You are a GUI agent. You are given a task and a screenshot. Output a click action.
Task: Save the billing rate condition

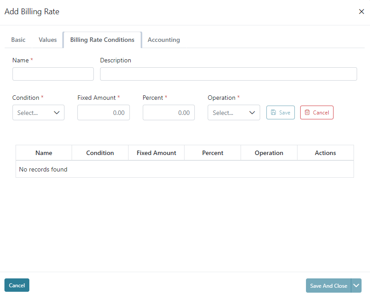(281, 113)
